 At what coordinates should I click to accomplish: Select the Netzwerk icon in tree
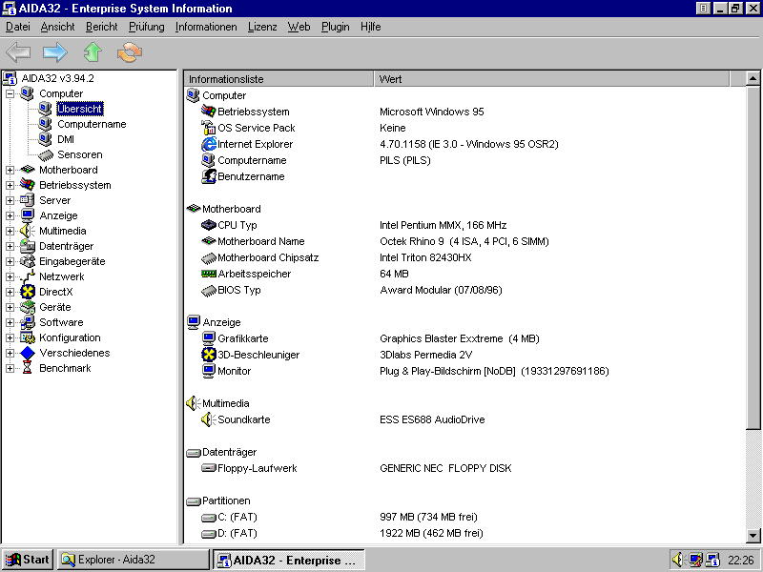28,276
